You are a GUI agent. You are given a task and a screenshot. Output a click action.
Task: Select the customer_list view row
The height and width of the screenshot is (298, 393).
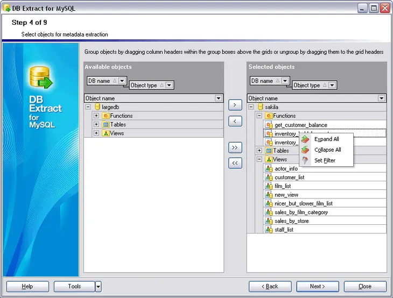(x=325, y=178)
